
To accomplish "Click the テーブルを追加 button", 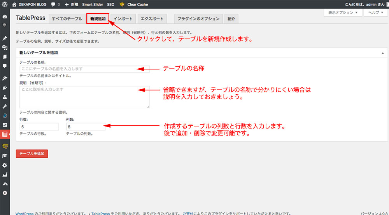I will pyautogui.click(x=32, y=154).
